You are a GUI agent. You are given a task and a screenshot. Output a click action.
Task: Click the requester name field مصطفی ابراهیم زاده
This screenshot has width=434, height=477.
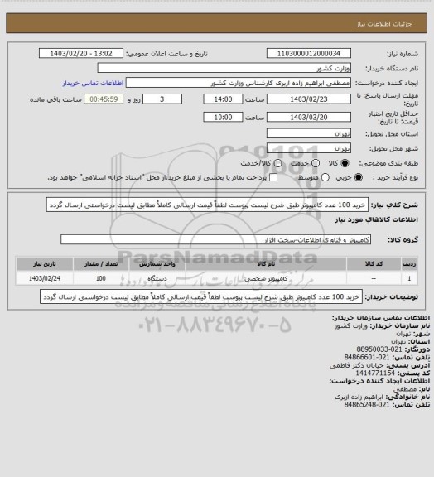coord(239,83)
